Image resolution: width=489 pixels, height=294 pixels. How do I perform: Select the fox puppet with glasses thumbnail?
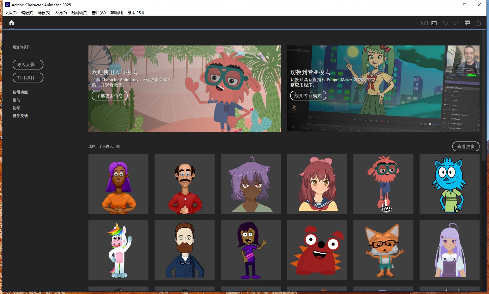click(383, 250)
